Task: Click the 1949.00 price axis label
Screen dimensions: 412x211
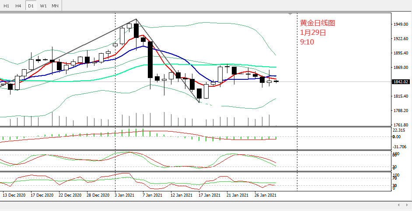Action: 401,24
